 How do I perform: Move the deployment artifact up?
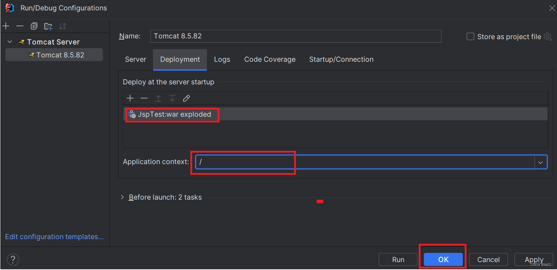pyautogui.click(x=158, y=98)
